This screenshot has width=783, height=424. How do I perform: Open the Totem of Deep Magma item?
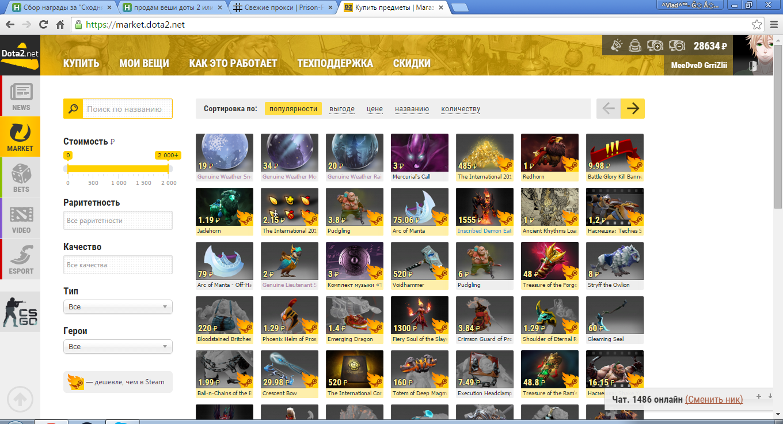click(x=420, y=374)
